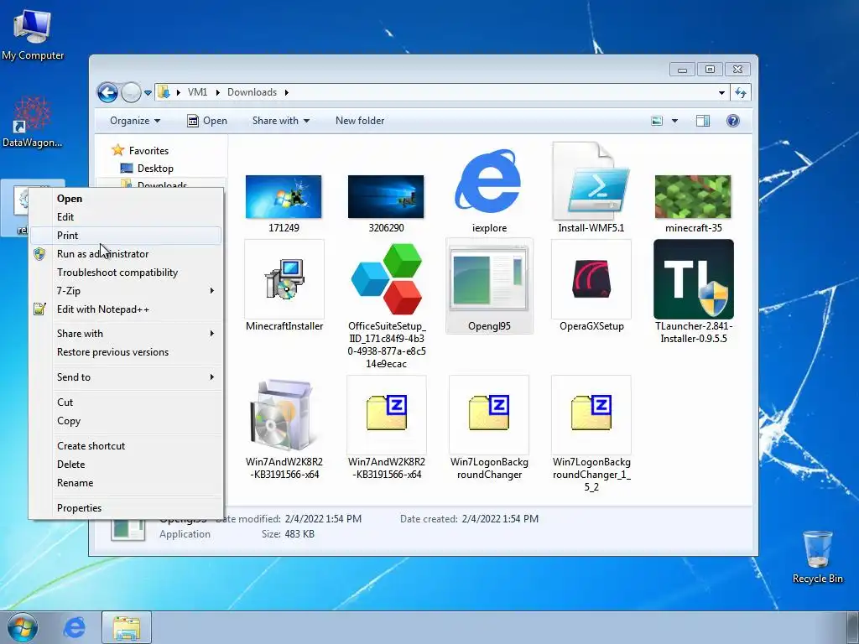Screen dimensions: 859x644
Task: Open the Share with toolbar dropdown
Action: click(281, 121)
